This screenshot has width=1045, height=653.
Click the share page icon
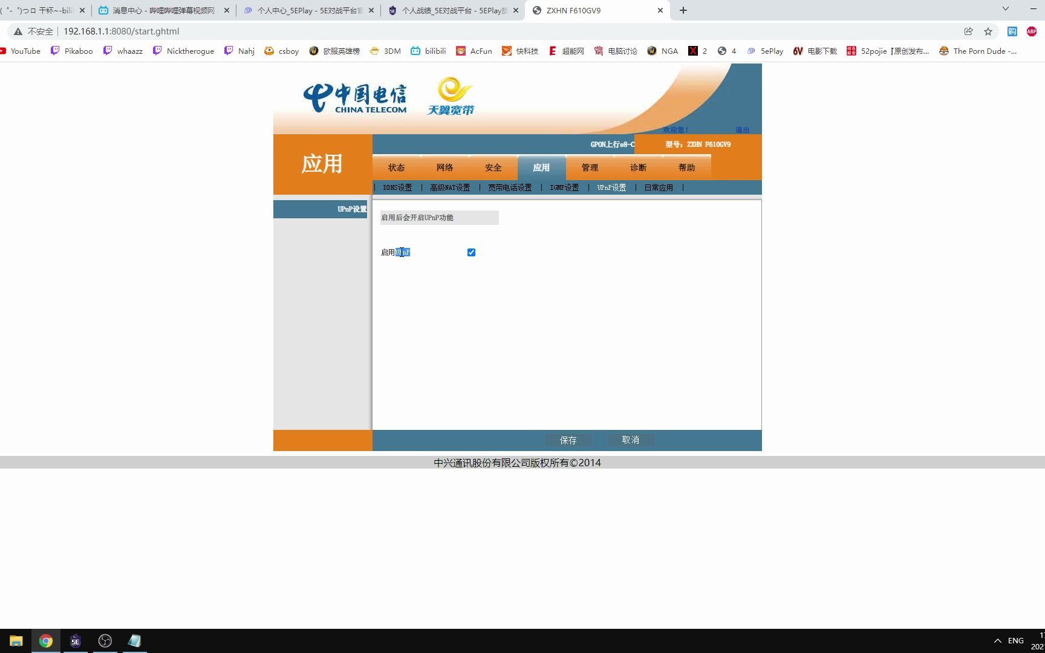tap(969, 31)
